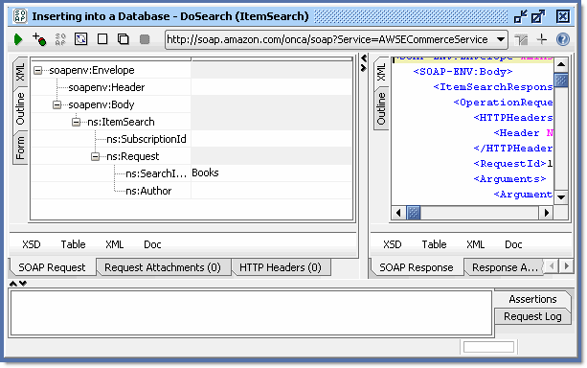
Task: Switch request editor to Outline side tab
Action: pos(20,108)
